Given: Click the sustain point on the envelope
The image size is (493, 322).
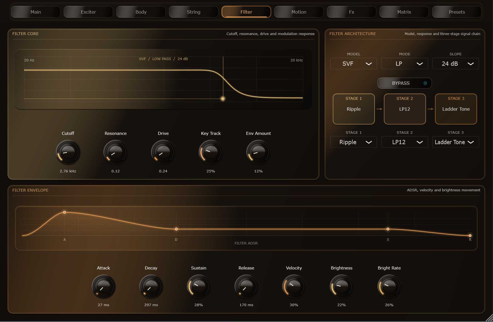Looking at the screenshot, I should (x=388, y=229).
